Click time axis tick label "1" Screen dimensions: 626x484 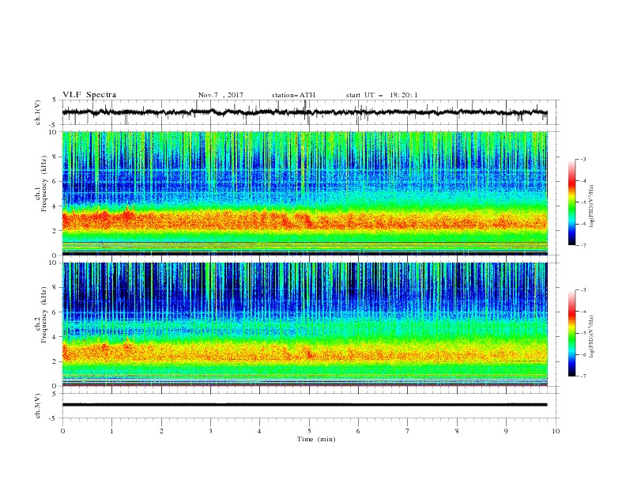[x=111, y=431]
